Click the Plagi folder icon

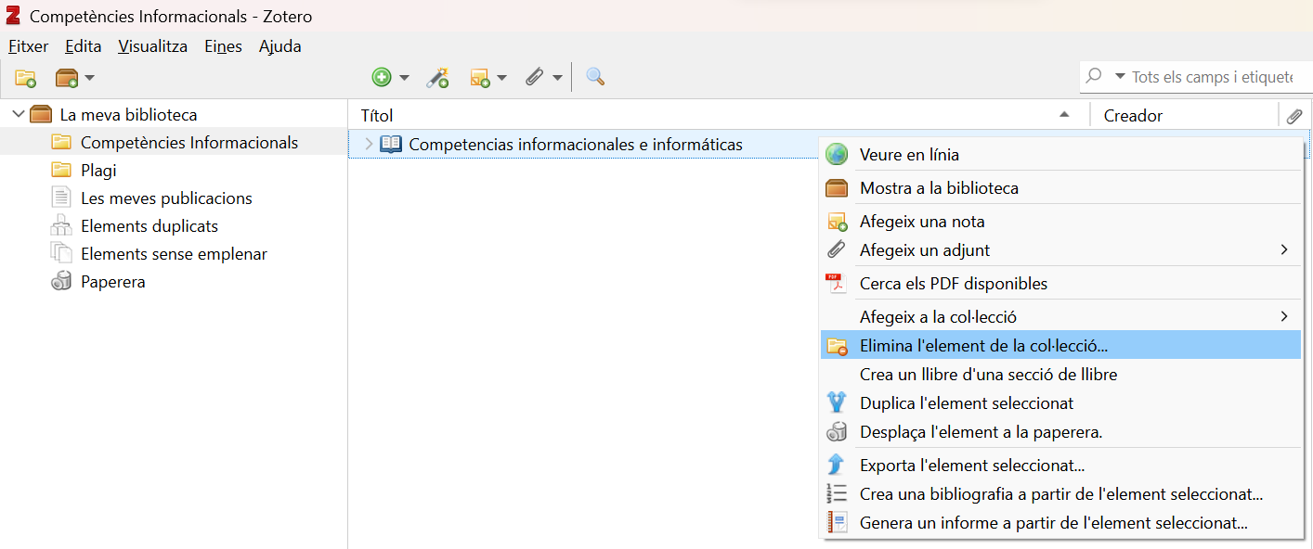(x=61, y=170)
